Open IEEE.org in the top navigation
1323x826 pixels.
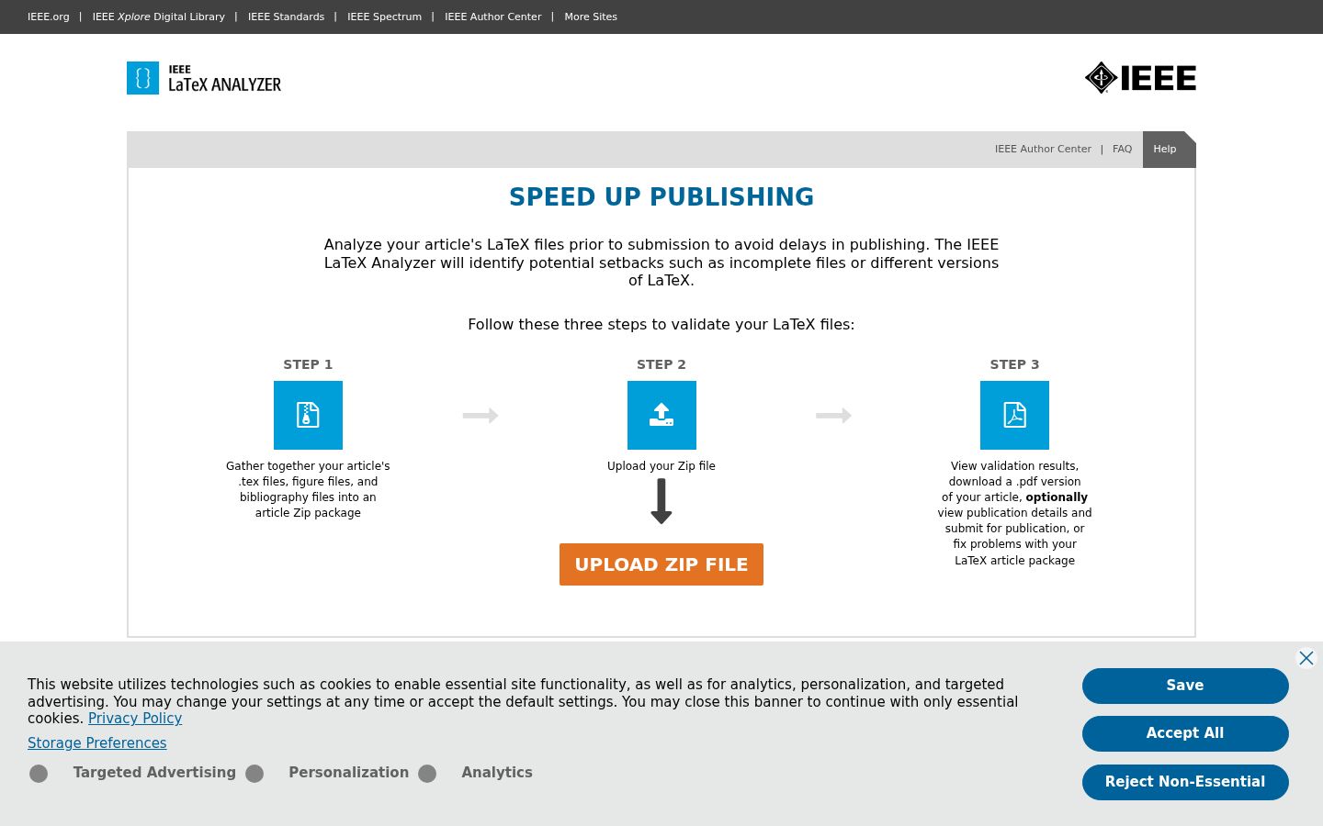[49, 17]
